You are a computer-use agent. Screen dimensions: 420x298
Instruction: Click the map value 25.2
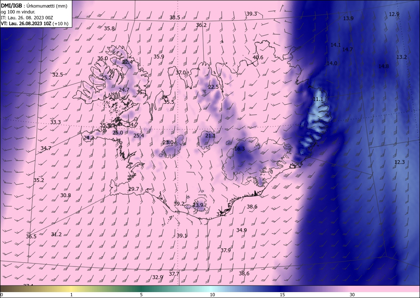pyautogui.click(x=106, y=78)
